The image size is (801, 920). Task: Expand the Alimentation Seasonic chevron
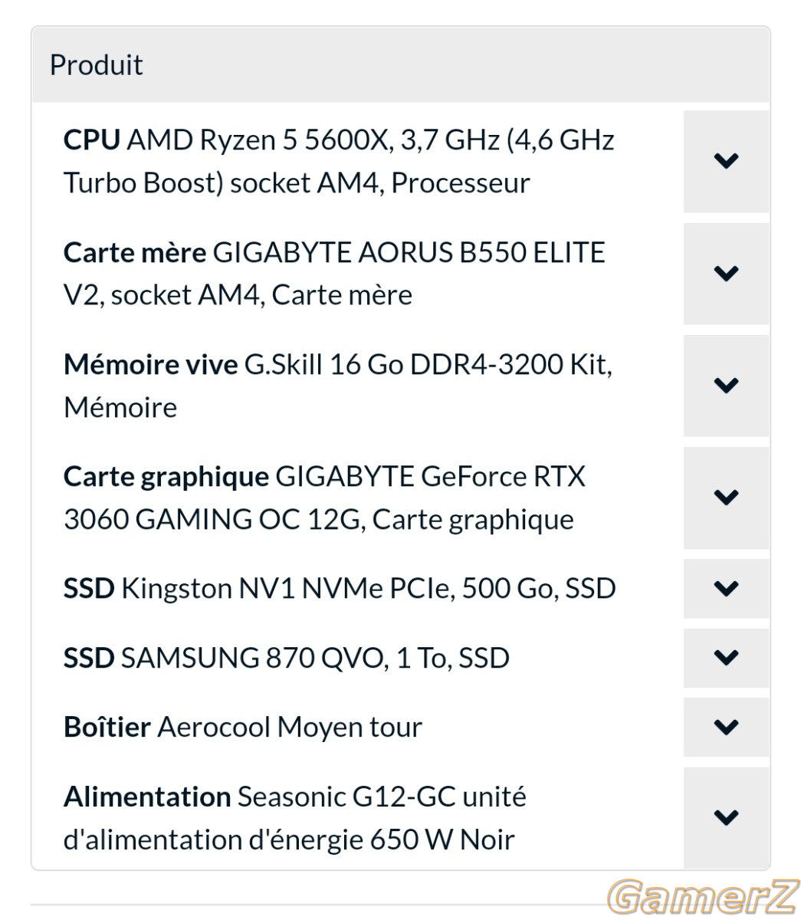click(x=726, y=817)
